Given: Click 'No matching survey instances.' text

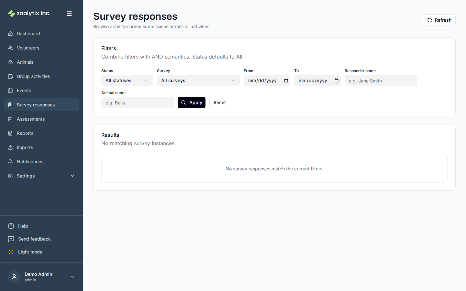Looking at the screenshot, I should (x=139, y=143).
